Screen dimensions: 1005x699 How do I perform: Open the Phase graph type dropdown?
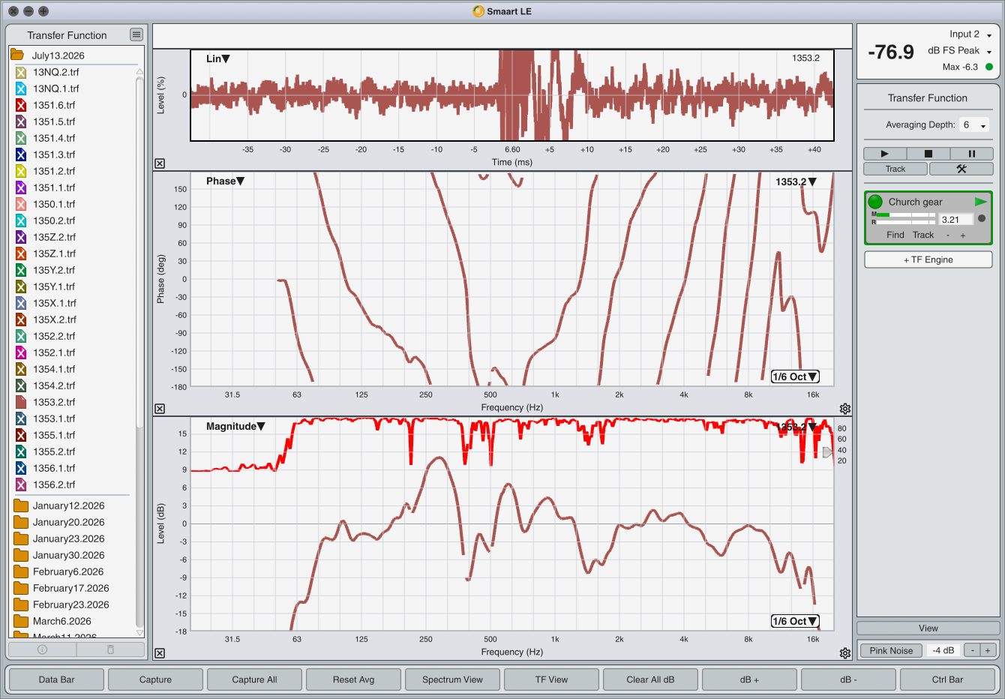click(225, 181)
